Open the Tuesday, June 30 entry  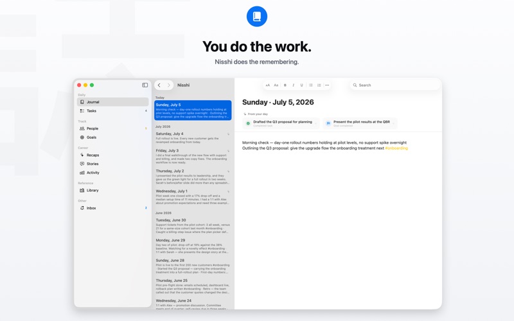(193, 226)
